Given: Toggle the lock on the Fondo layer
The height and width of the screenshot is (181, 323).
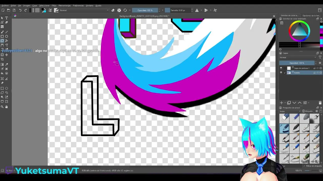Looking at the screenshot, I should pyautogui.click(x=314, y=73).
